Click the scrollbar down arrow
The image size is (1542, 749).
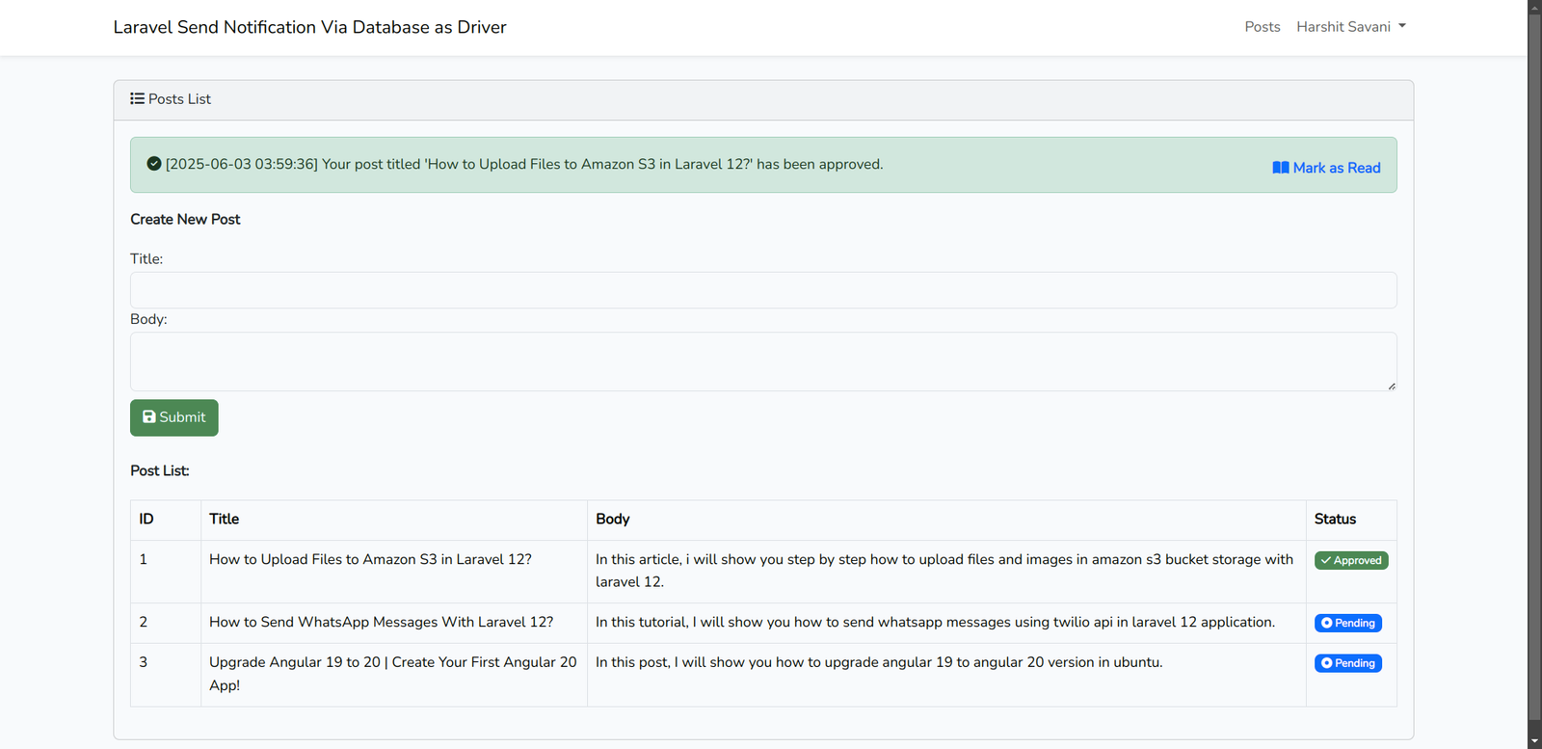(x=1534, y=740)
